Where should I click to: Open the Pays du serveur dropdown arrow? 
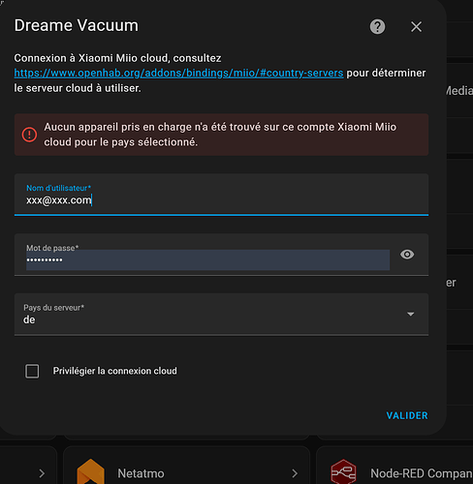(x=411, y=314)
